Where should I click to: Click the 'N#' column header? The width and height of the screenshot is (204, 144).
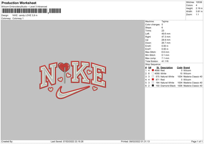(x=150, y=68)
